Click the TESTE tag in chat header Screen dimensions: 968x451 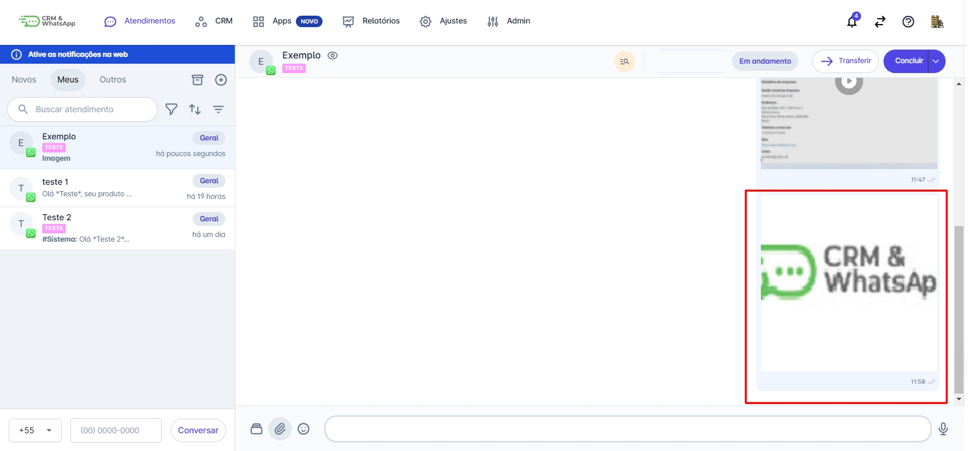pos(294,68)
